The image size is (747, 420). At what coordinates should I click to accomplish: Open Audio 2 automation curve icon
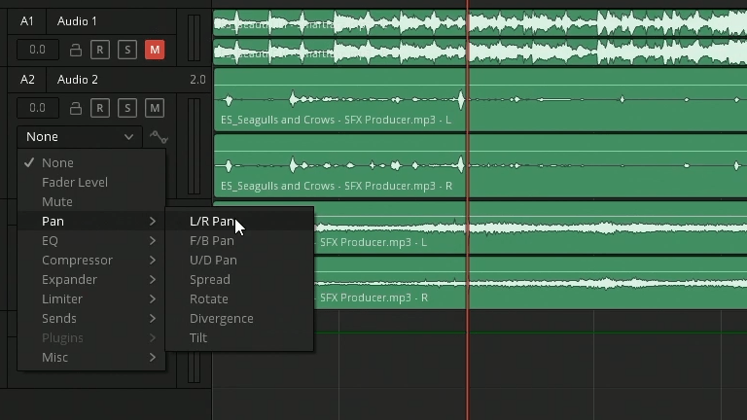159,137
